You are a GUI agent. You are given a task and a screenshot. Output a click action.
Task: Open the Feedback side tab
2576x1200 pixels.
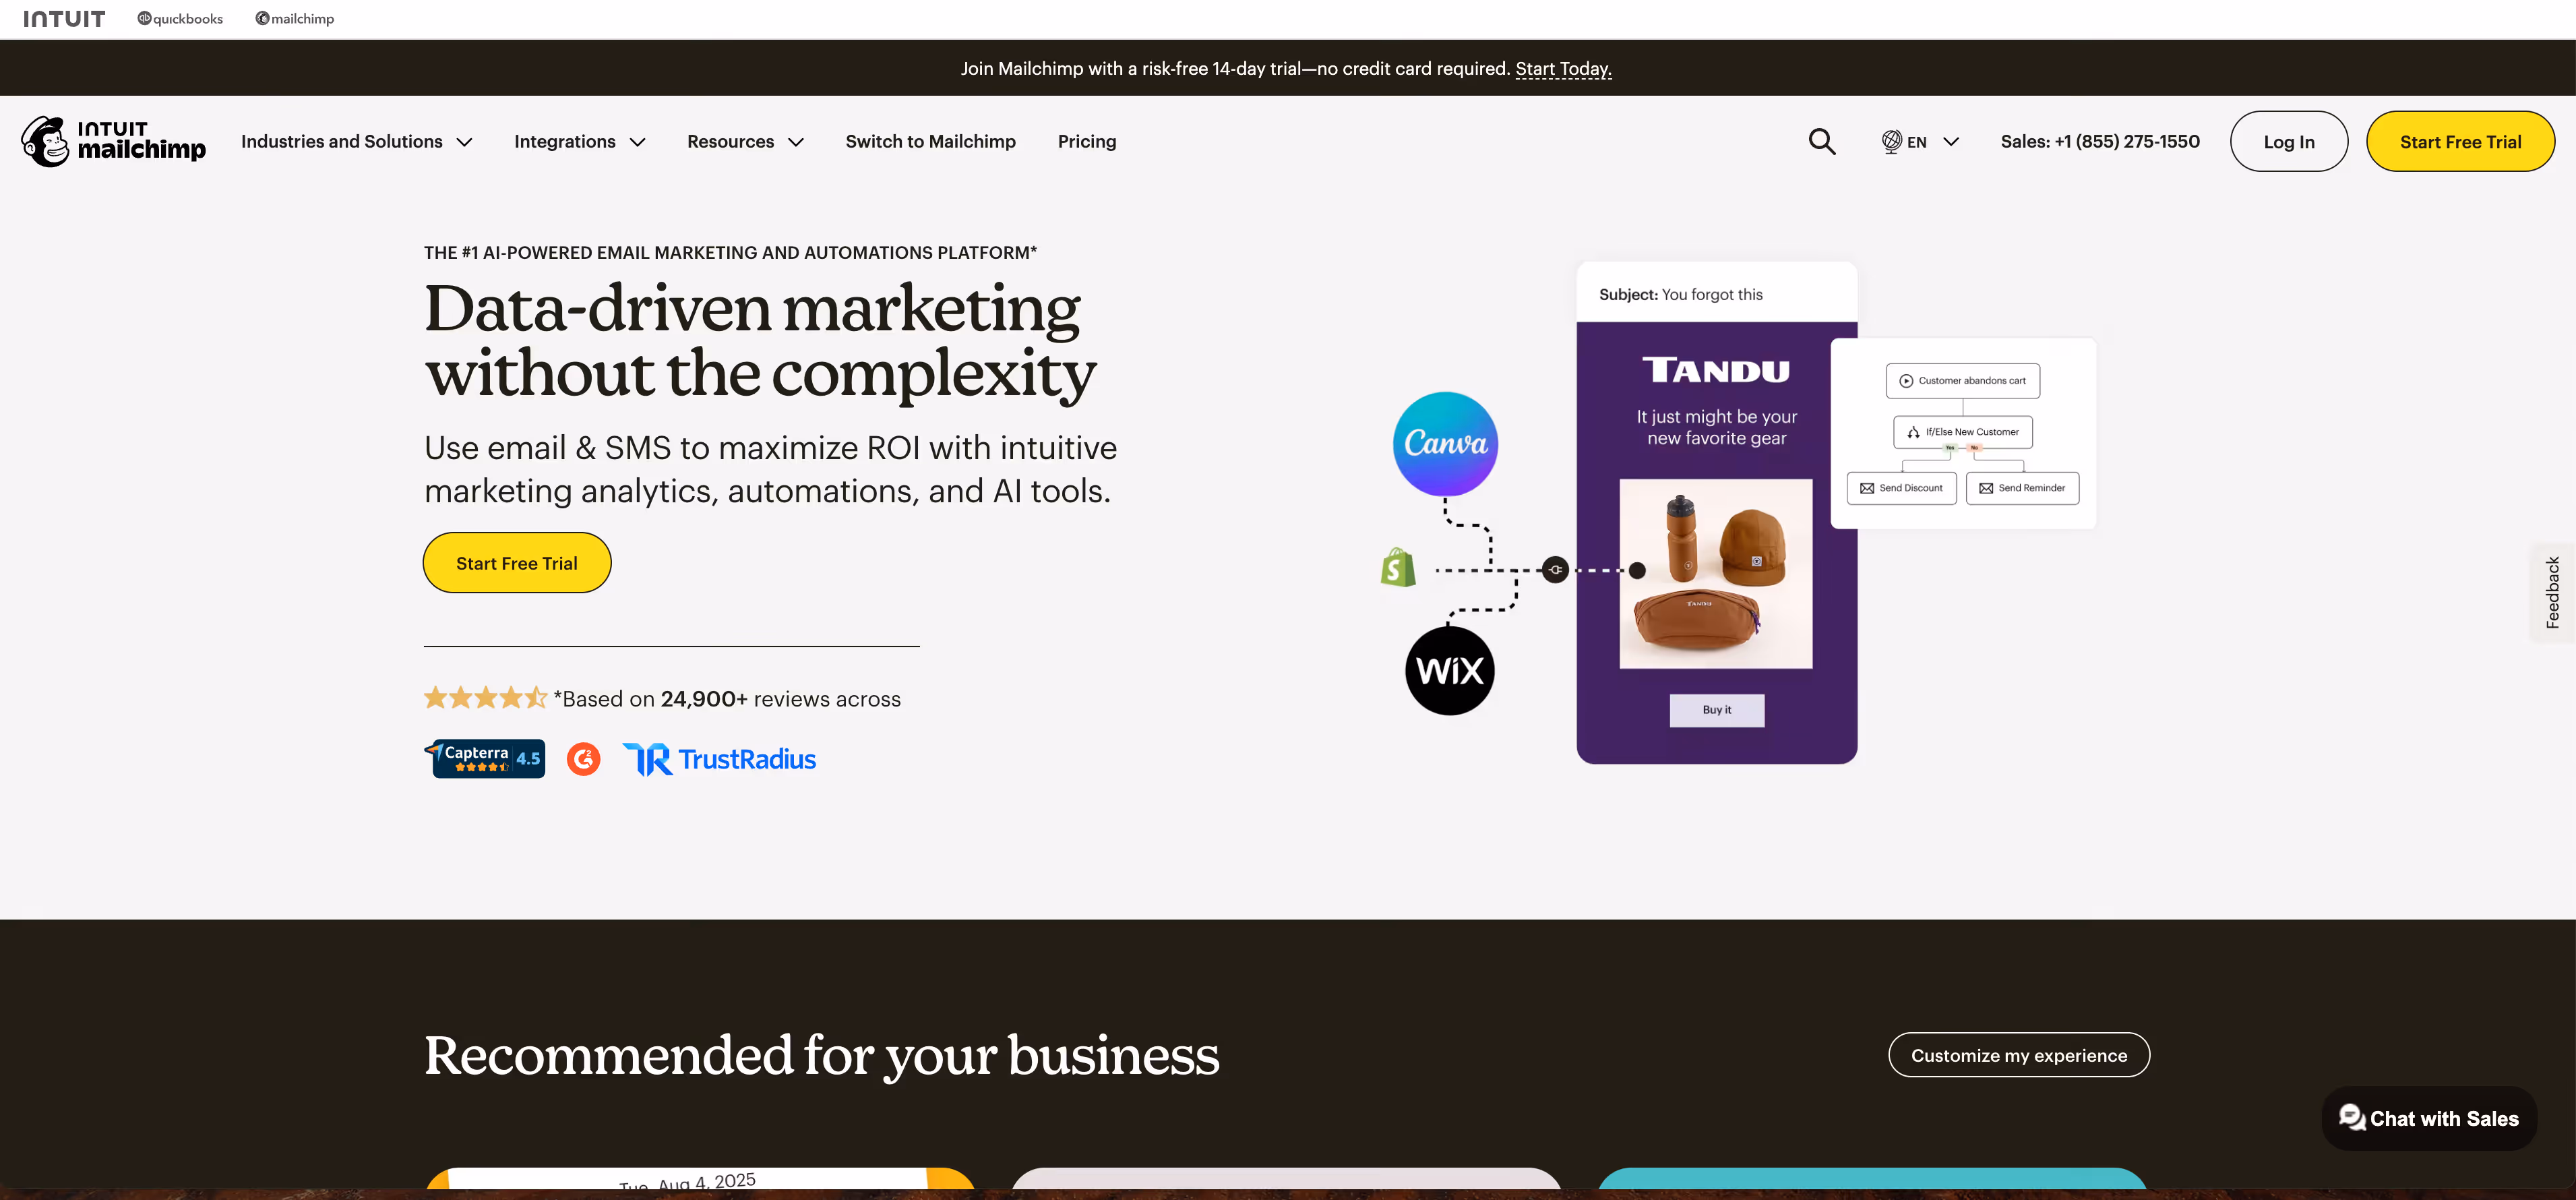pyautogui.click(x=2552, y=592)
